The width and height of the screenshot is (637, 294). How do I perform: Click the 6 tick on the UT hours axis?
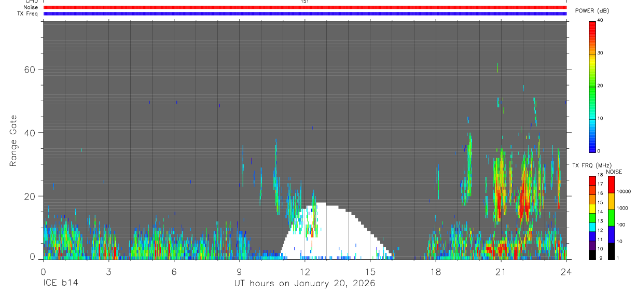click(174, 271)
